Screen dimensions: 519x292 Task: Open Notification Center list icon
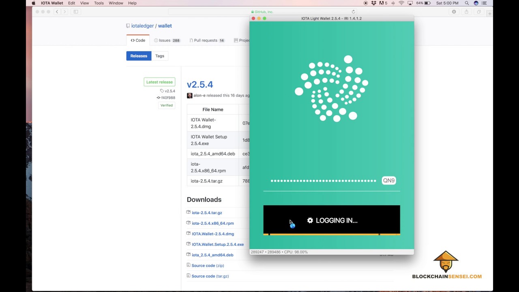click(x=484, y=3)
